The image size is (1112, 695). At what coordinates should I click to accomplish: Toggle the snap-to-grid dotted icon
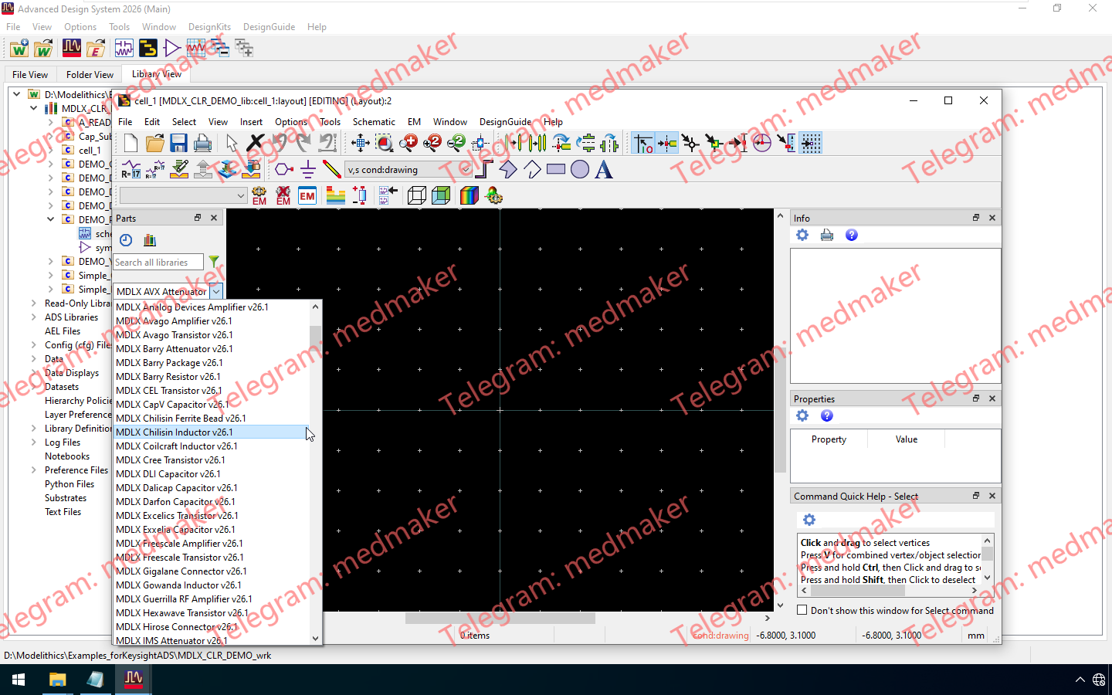tap(811, 143)
